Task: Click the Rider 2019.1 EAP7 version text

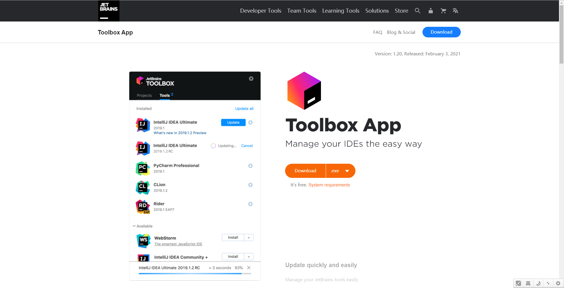Action: [x=164, y=210]
